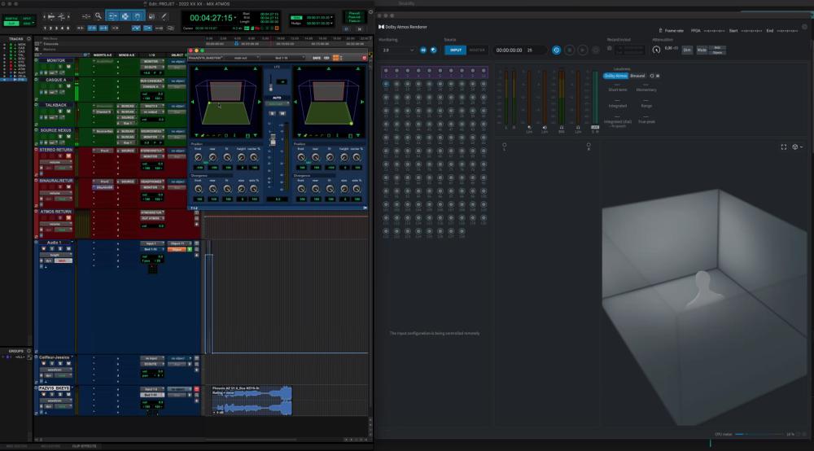Click the CPU meter bar in Renderer
The width and height of the screenshot is (814, 451).
pos(759,435)
